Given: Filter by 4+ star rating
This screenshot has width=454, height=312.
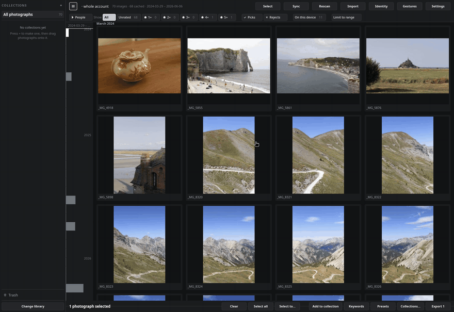Looking at the screenshot, I should tap(207, 18).
